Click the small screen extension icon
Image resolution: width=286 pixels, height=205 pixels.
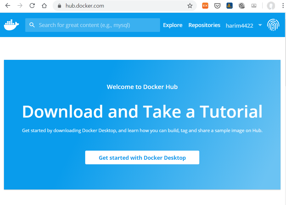[x=254, y=6]
